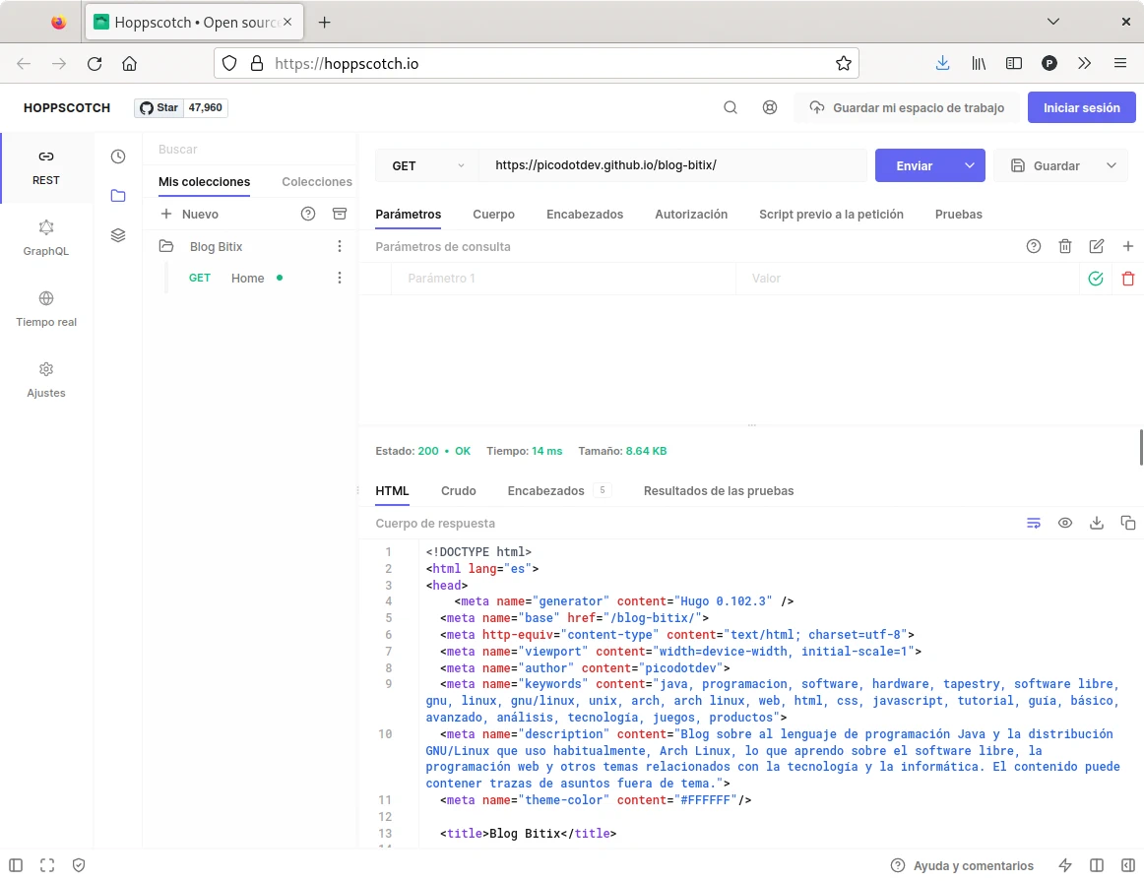Click the trash icon to clear all parameters
Image resolution: width=1144 pixels, height=881 pixels.
tap(1065, 247)
